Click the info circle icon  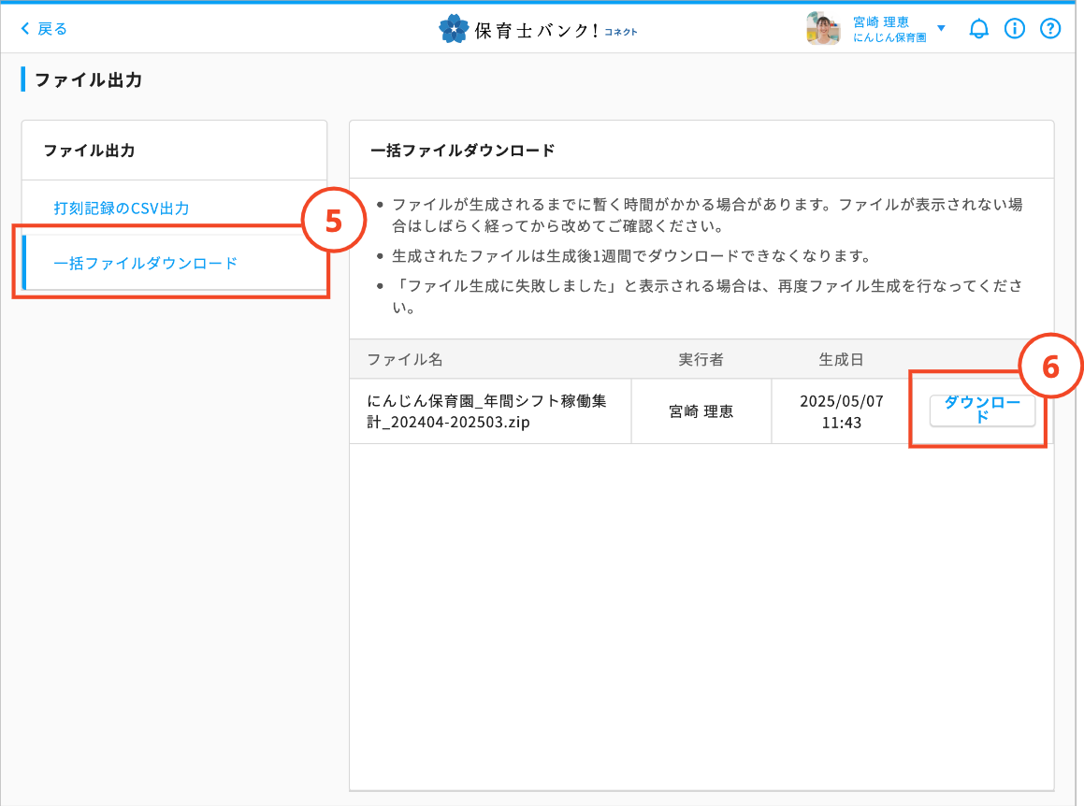tap(1015, 29)
